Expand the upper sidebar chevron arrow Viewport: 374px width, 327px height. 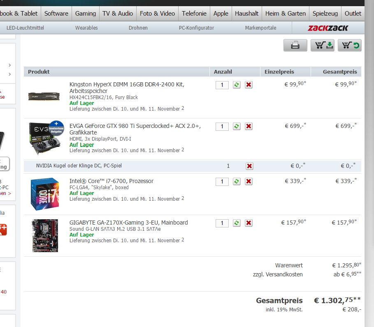[x=10, y=65]
